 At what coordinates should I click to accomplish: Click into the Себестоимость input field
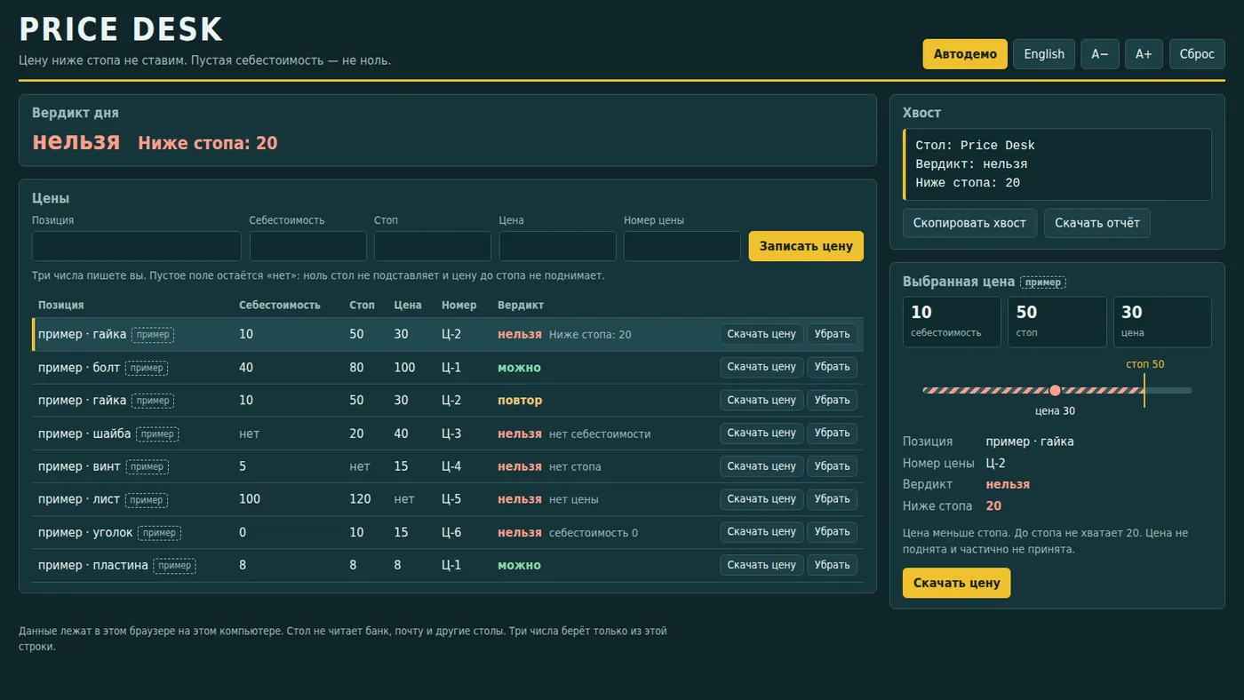coord(308,246)
